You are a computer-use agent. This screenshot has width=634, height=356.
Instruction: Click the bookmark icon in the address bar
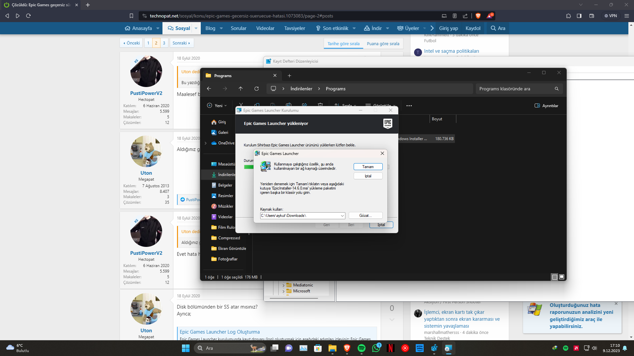click(x=131, y=16)
